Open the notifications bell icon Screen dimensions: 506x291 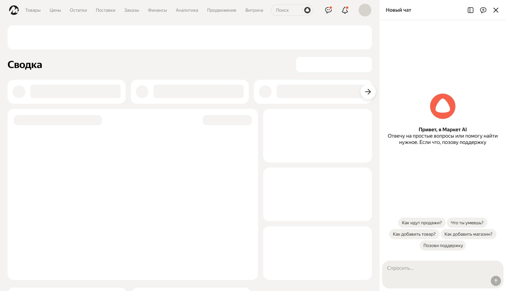coord(345,10)
